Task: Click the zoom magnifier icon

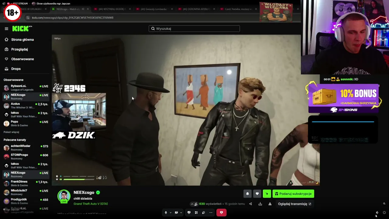Action: click(x=384, y=204)
